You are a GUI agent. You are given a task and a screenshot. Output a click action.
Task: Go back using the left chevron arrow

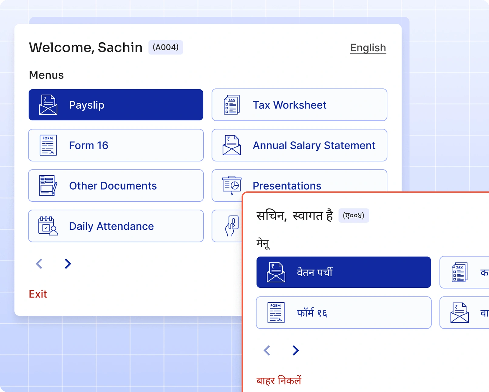(x=39, y=264)
